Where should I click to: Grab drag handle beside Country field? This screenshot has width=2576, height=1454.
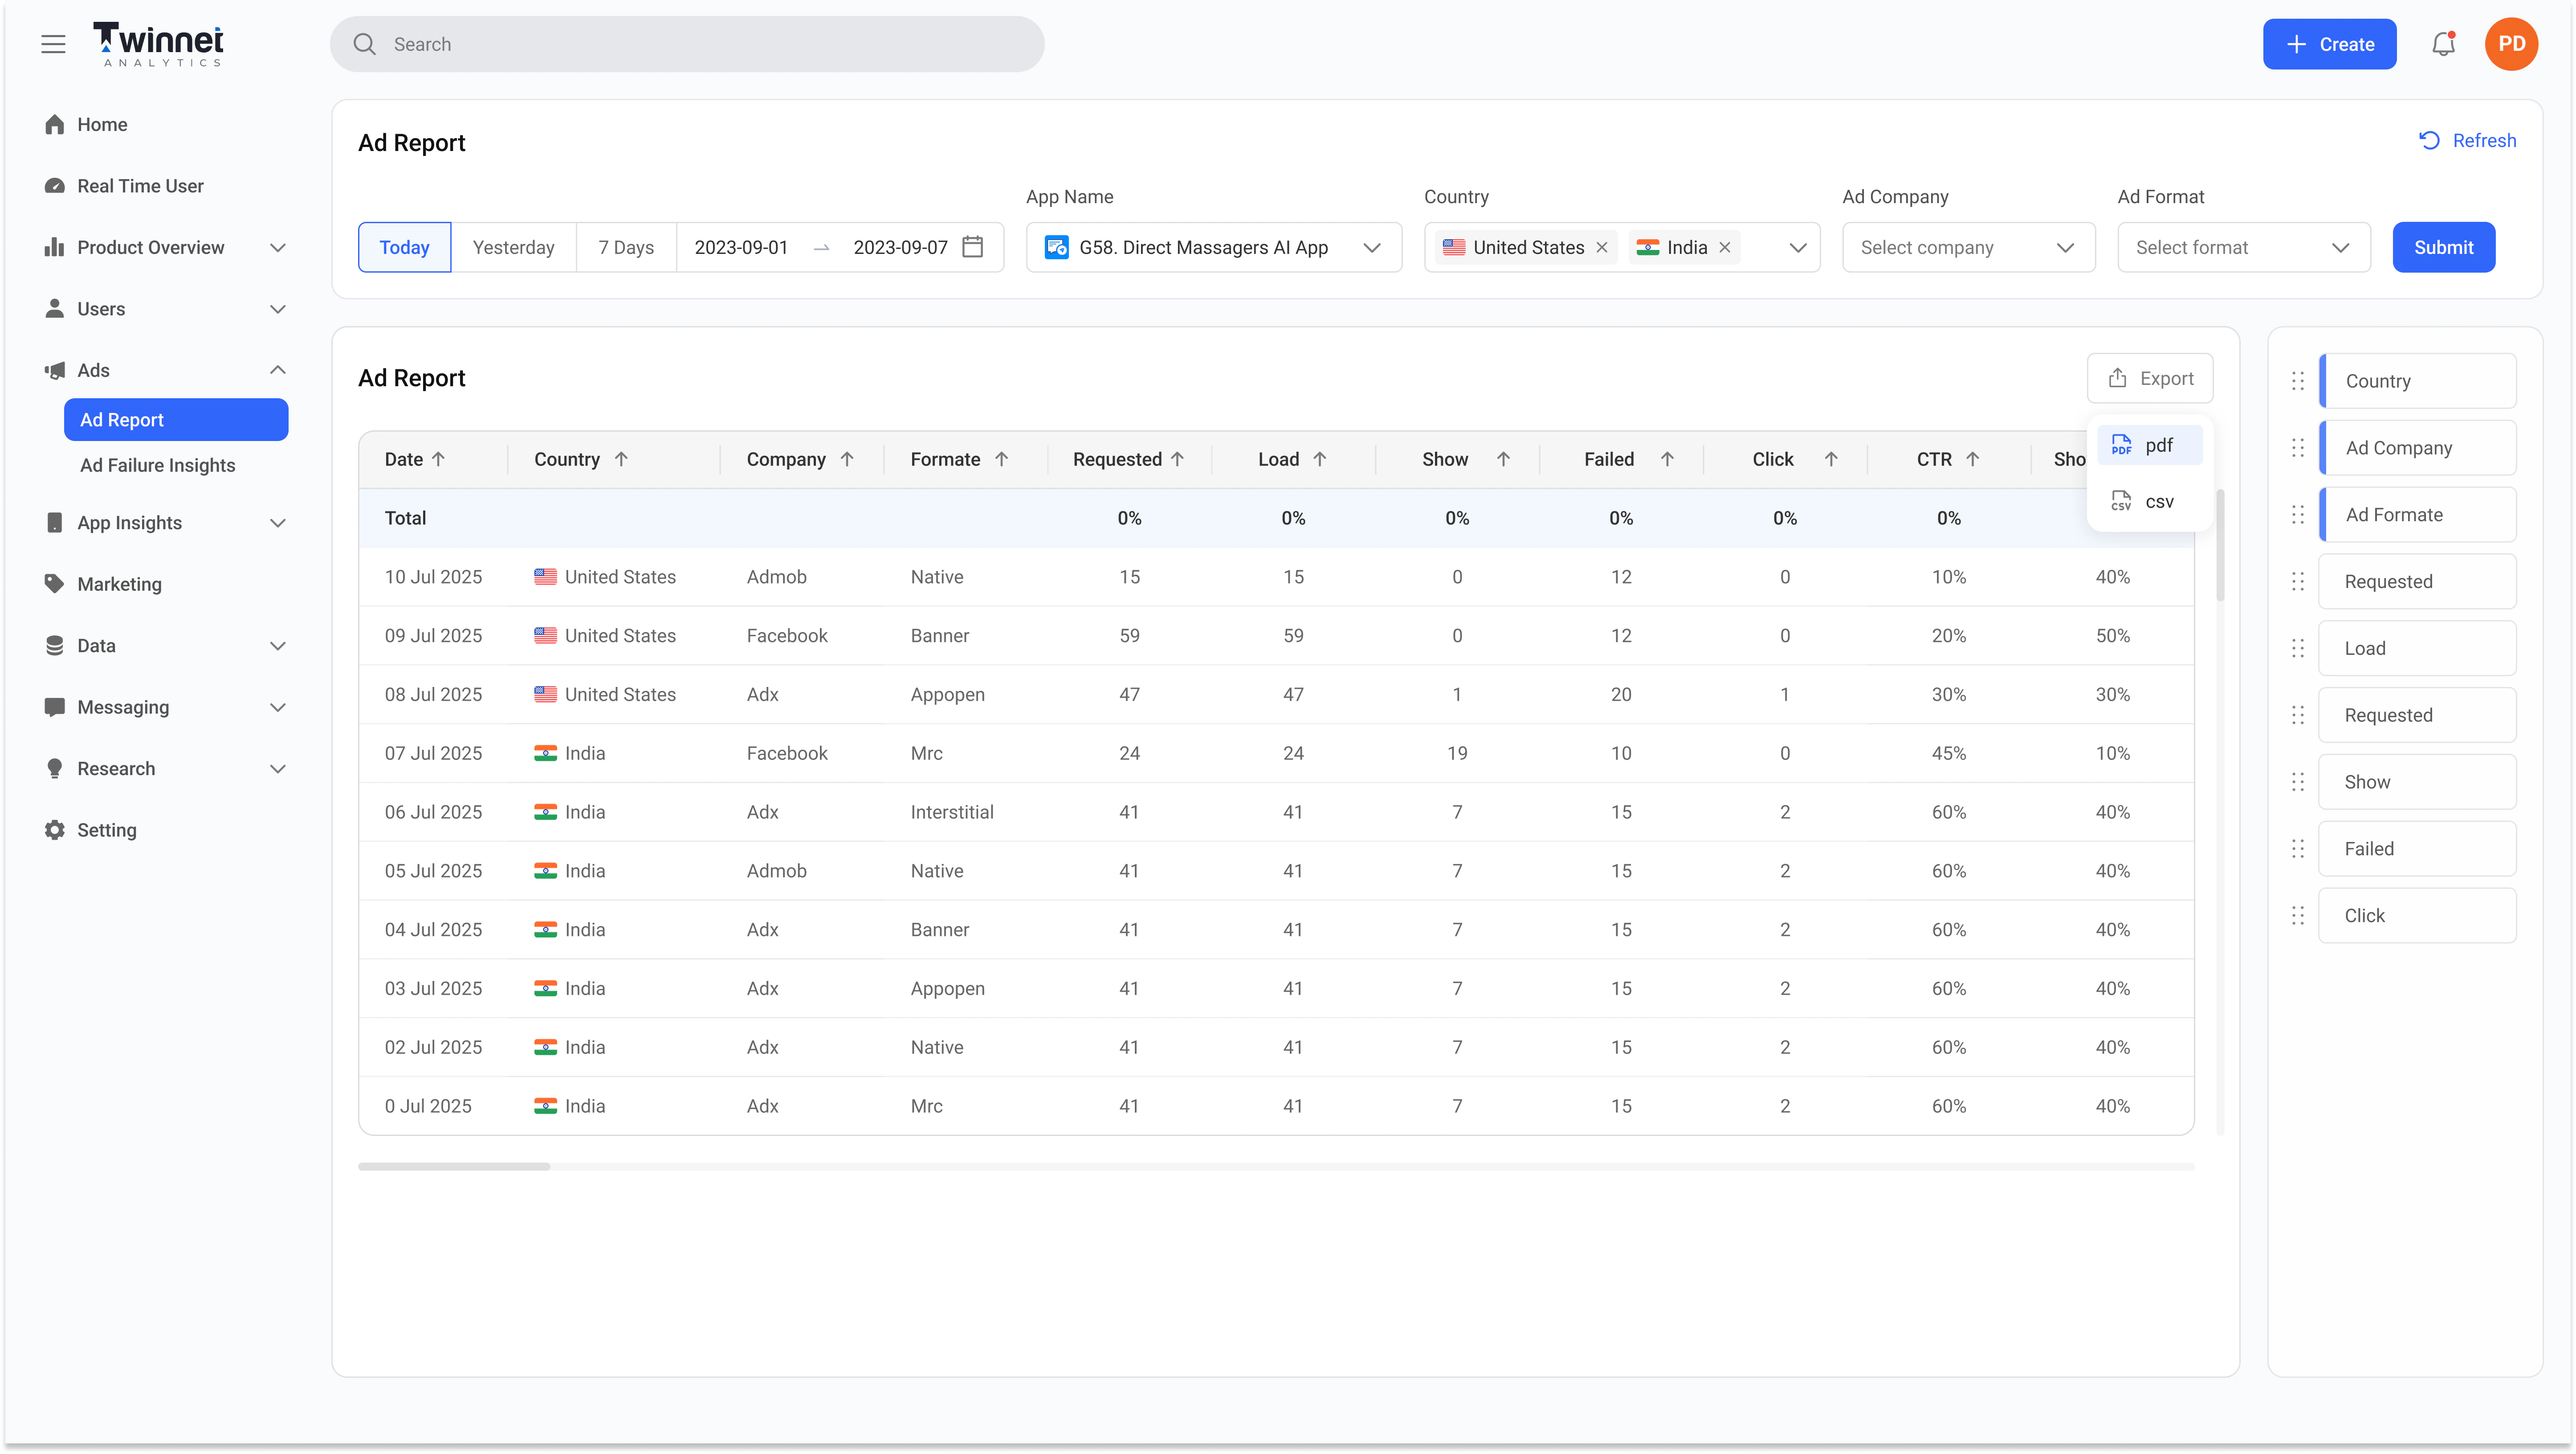pyautogui.click(x=2298, y=381)
